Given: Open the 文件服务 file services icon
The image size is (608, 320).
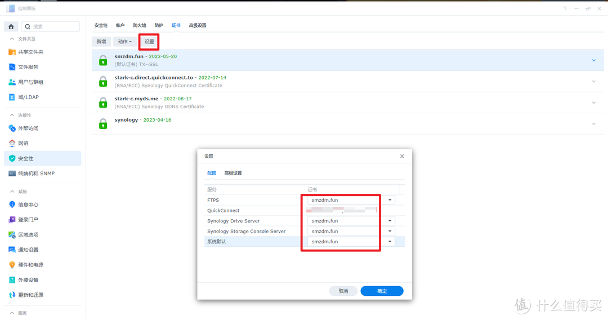Looking at the screenshot, I should tap(12, 67).
